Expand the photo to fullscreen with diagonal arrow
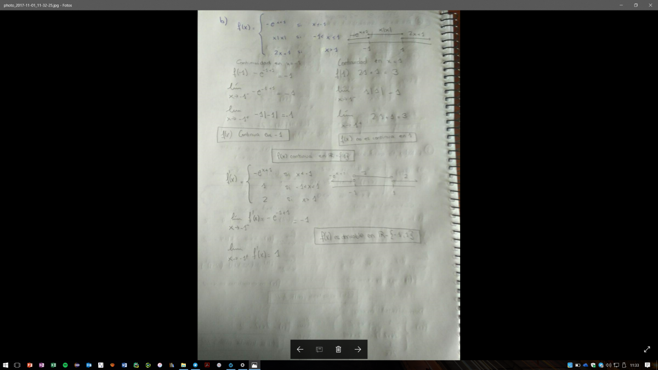This screenshot has width=658, height=370. (x=646, y=349)
